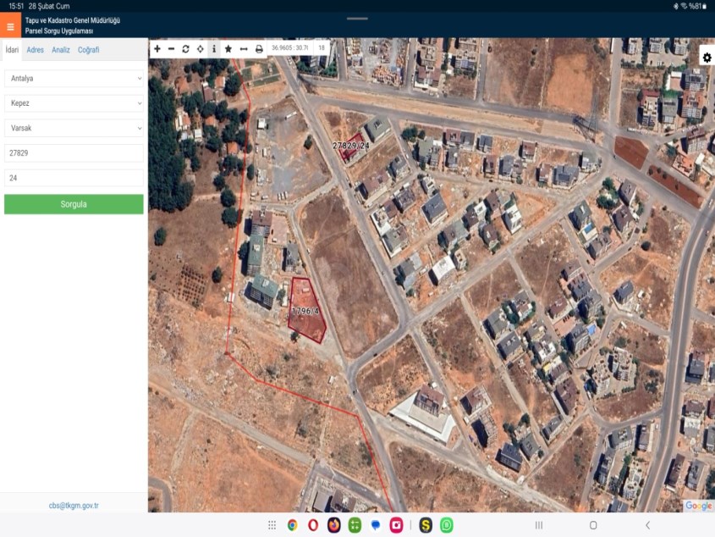The image size is (715, 537).
Task: Click the zoom out minus icon
Action: pyautogui.click(x=172, y=49)
